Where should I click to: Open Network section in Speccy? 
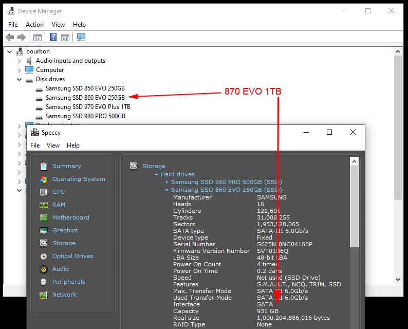(x=64, y=295)
